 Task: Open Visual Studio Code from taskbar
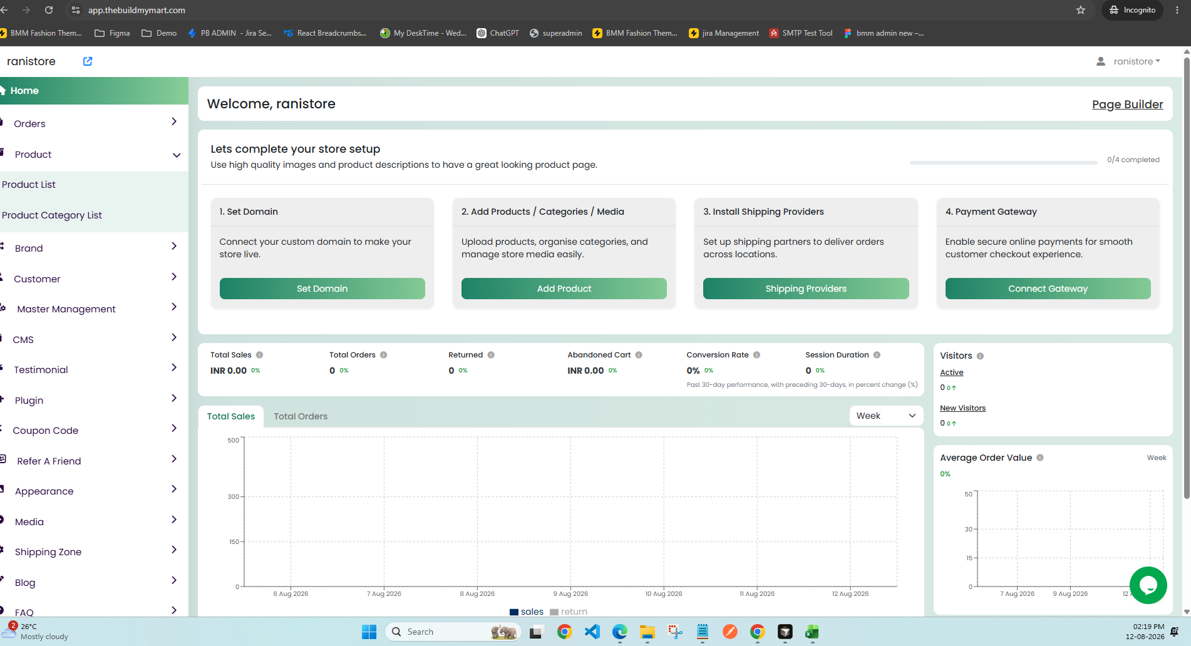[x=592, y=632]
